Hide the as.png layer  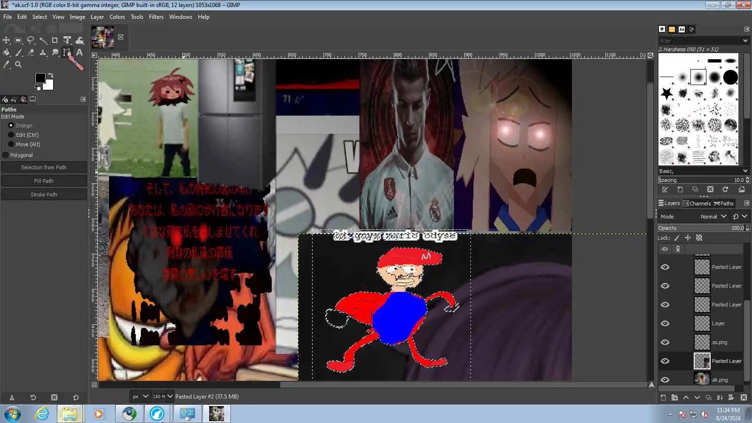point(665,342)
